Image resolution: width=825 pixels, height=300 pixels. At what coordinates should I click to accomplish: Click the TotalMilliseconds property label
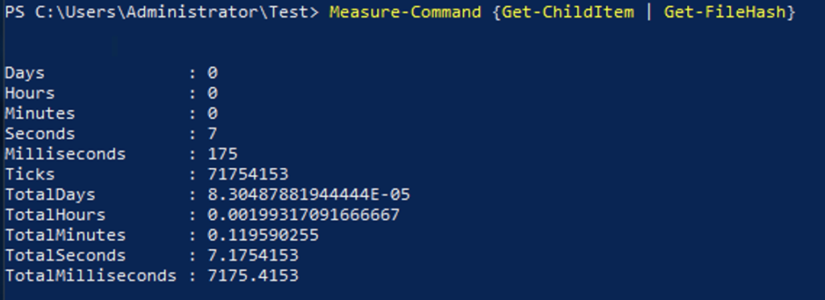point(91,275)
